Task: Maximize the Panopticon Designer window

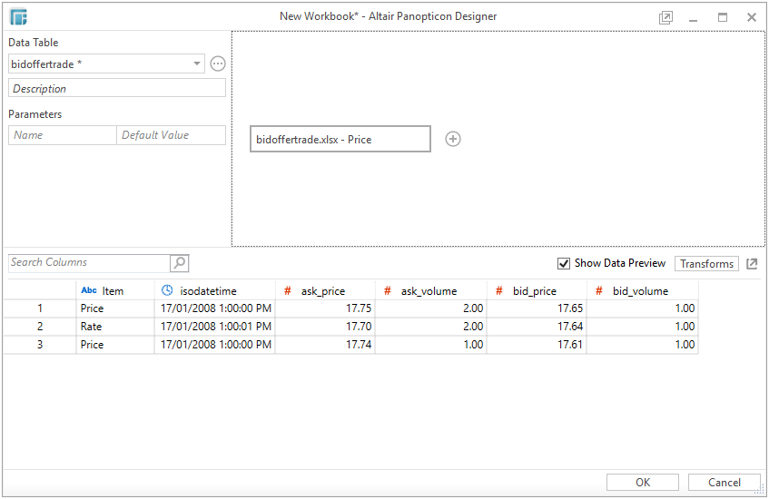Action: 723,17
